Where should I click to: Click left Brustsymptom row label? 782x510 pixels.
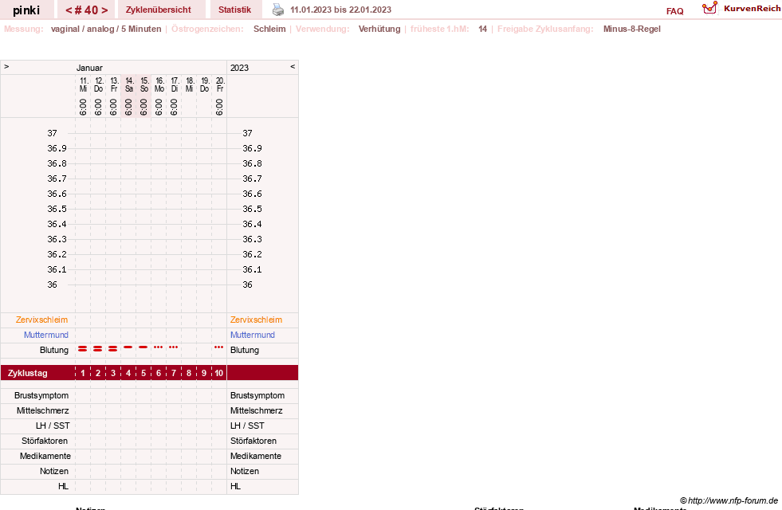point(41,395)
